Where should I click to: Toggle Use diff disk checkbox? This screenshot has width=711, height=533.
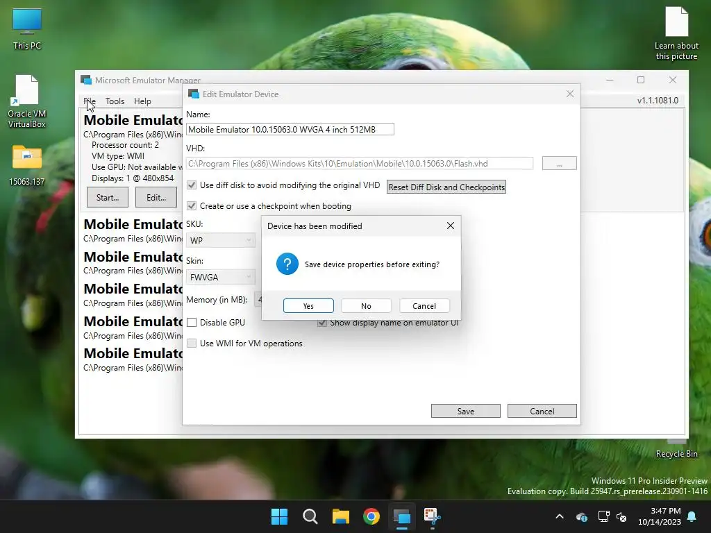pyautogui.click(x=192, y=185)
